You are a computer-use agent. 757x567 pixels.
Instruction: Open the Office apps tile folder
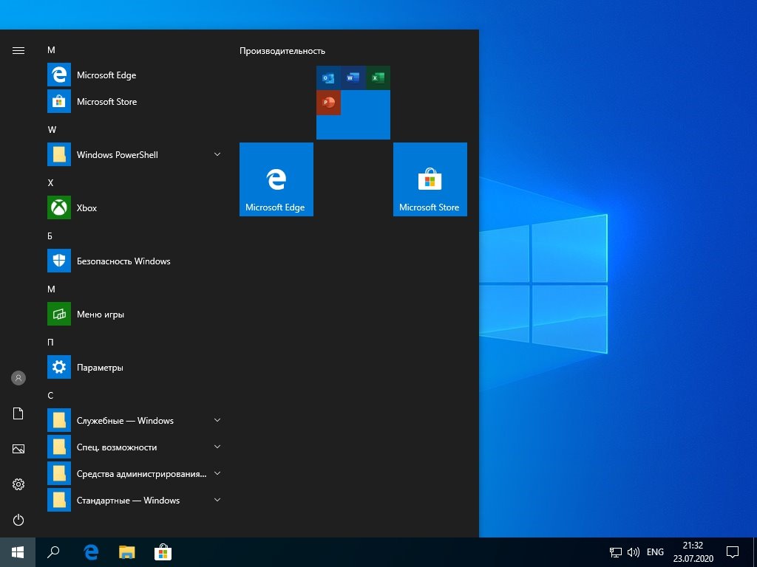[353, 103]
